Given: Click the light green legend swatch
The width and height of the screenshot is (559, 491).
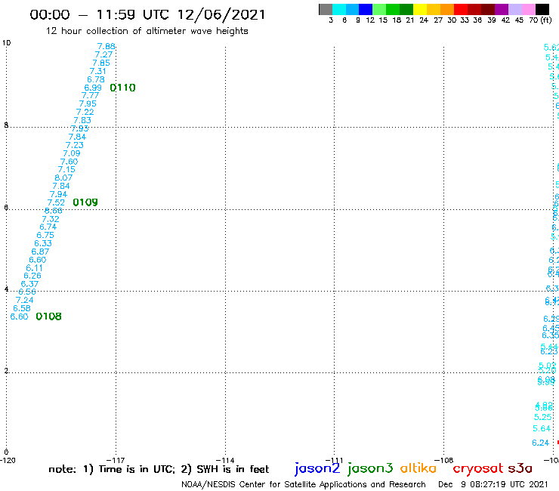Looking at the screenshot, I should click(x=379, y=10).
